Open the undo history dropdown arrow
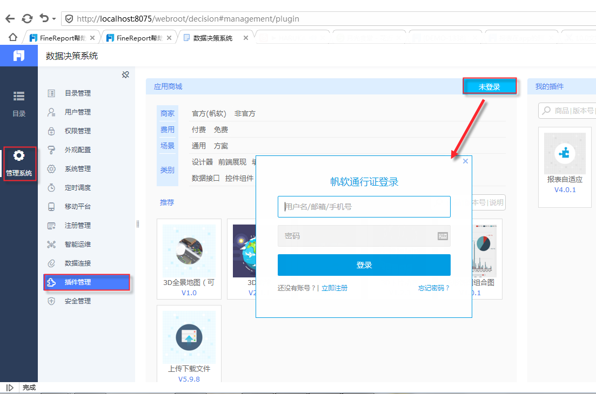This screenshot has height=394, width=596. point(54,19)
